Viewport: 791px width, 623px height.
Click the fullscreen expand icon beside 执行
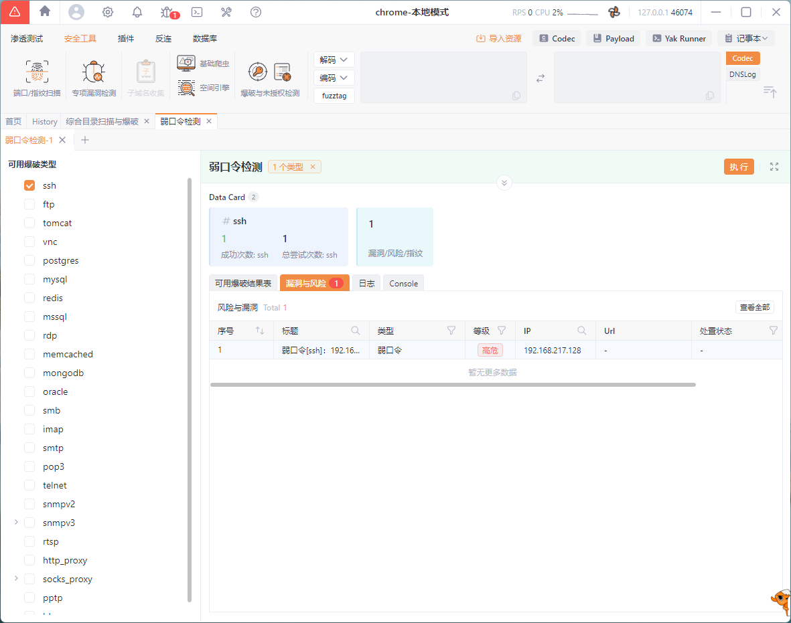pos(774,167)
